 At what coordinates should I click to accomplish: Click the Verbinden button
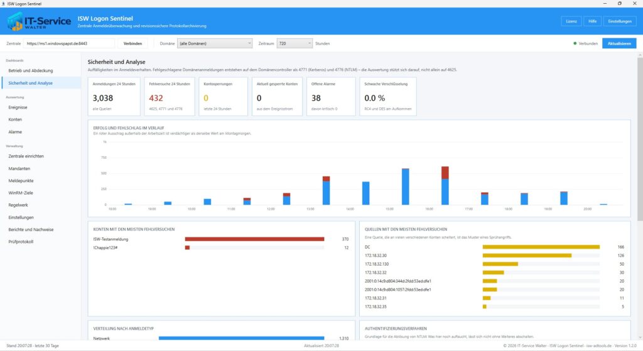tap(132, 43)
